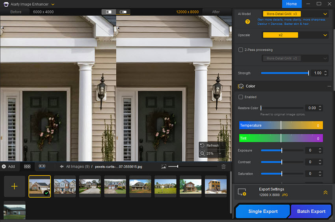Click the Temperature gradient slider
The image size is (335, 222).
281,125
